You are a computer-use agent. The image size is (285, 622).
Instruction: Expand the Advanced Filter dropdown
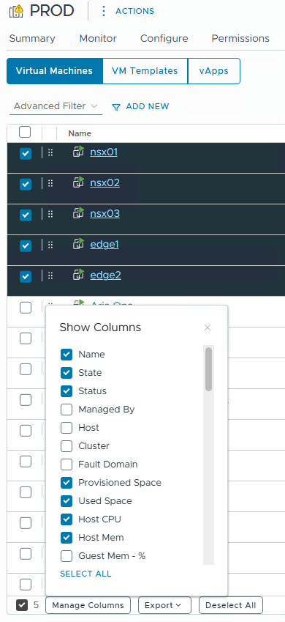coord(56,106)
